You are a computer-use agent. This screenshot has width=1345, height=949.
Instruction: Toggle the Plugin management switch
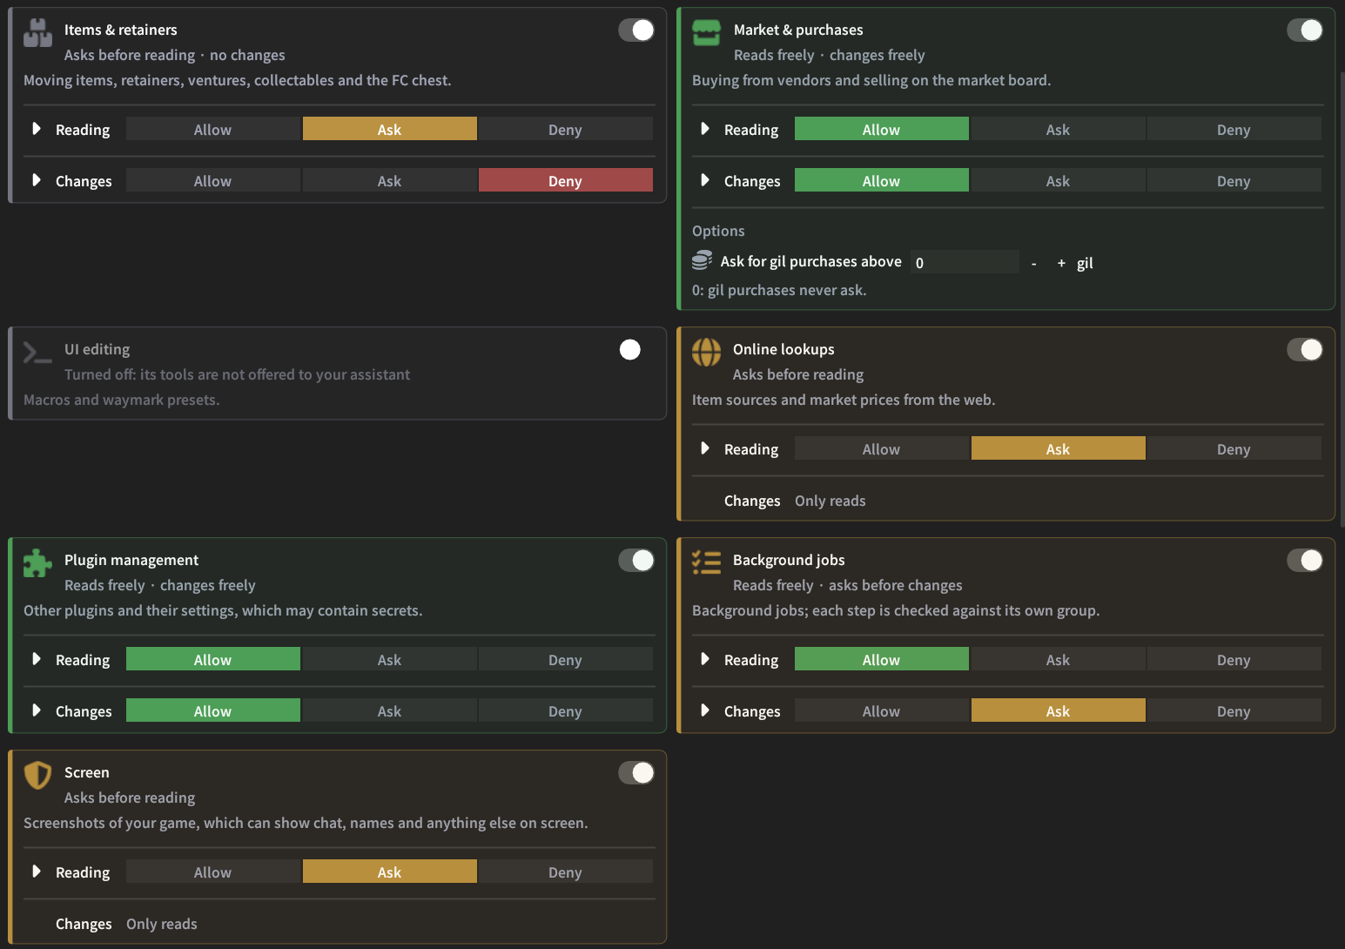click(636, 560)
